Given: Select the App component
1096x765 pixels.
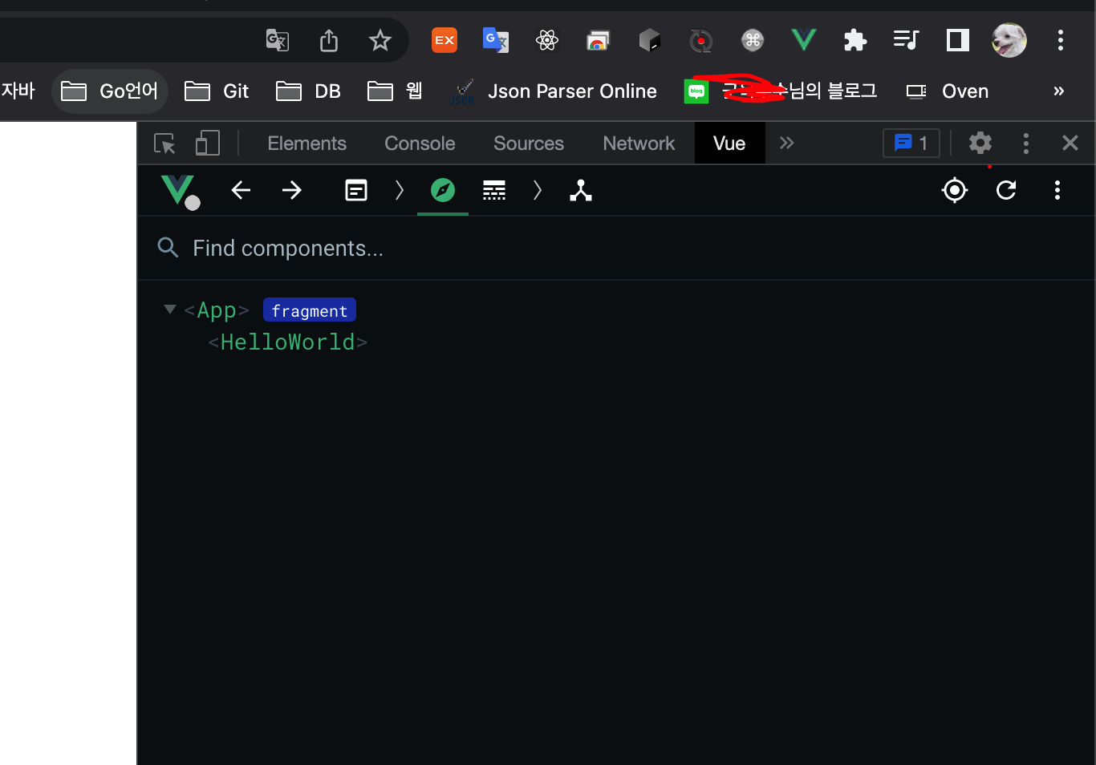Looking at the screenshot, I should [217, 310].
